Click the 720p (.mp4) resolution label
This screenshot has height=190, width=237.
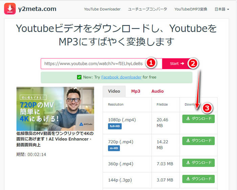[121, 142]
